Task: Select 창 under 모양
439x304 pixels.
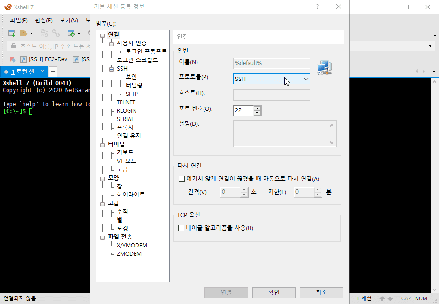Action: click(x=120, y=186)
